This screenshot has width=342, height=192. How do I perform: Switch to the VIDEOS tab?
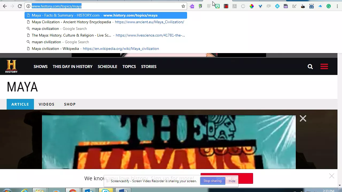pos(46,104)
